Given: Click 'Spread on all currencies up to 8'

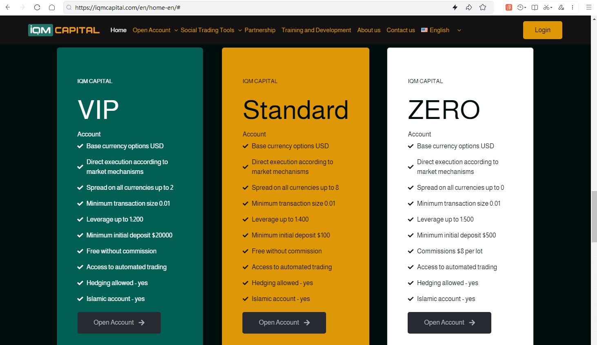Looking at the screenshot, I should 295,187.
